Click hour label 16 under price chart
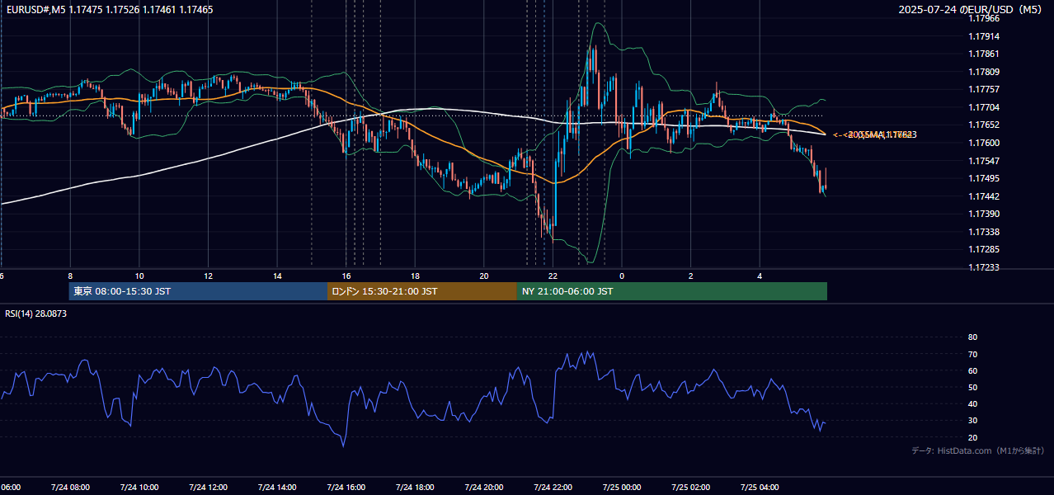 point(346,276)
